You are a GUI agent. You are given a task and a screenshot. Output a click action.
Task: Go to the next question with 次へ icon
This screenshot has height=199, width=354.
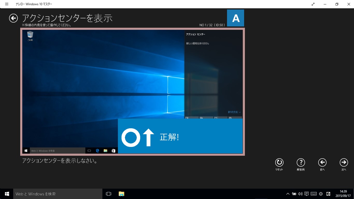pyautogui.click(x=344, y=163)
